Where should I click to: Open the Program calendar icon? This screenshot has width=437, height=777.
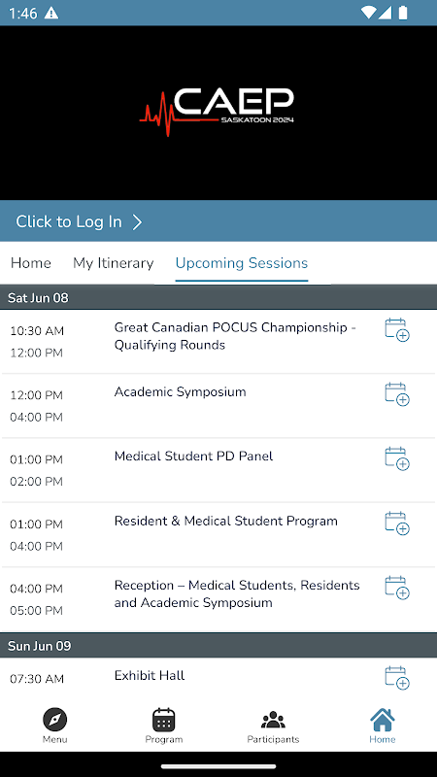tap(163, 720)
